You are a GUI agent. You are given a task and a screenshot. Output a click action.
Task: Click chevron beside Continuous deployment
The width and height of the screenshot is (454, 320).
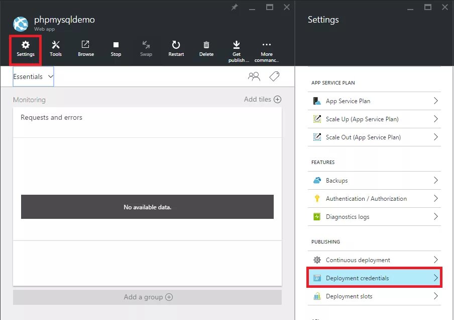tap(436, 260)
